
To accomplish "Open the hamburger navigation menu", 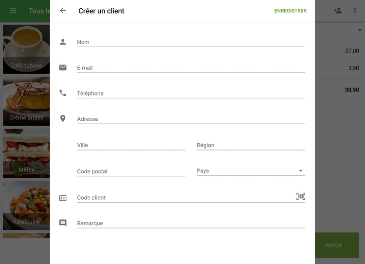I will (x=13, y=11).
